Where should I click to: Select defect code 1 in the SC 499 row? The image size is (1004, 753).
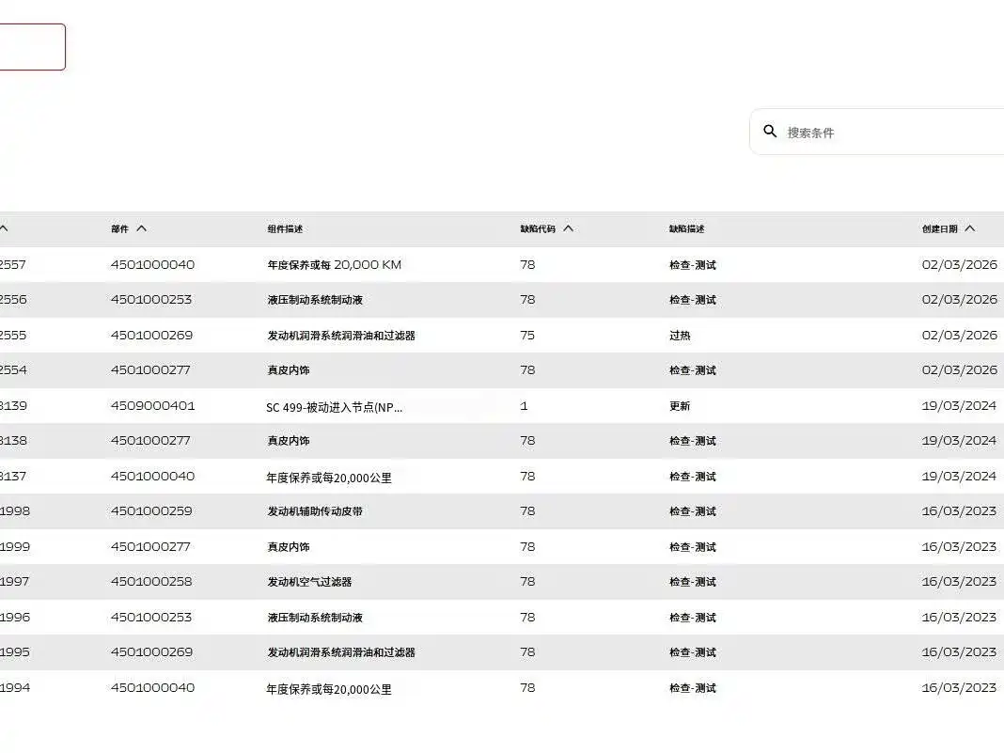pyautogui.click(x=524, y=406)
